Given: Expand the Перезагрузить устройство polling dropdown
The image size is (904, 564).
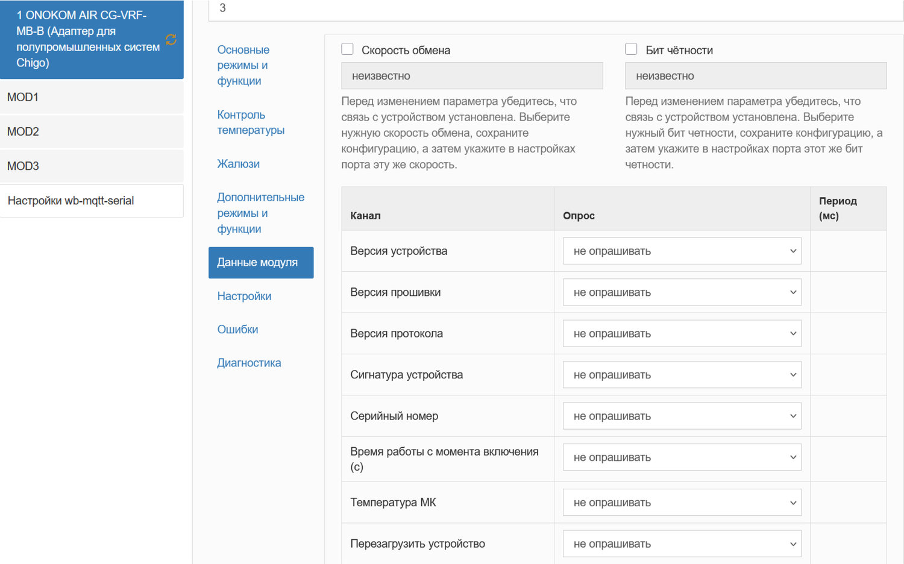Looking at the screenshot, I should coord(682,544).
